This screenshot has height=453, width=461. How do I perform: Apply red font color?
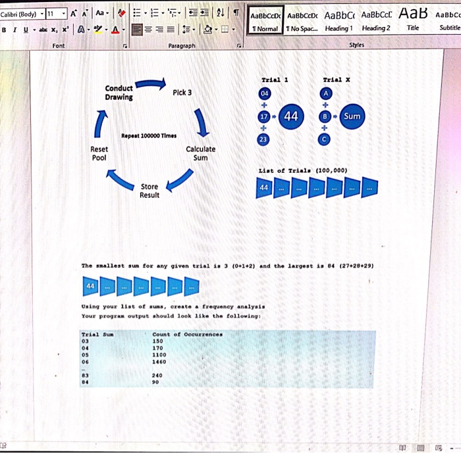click(x=115, y=30)
